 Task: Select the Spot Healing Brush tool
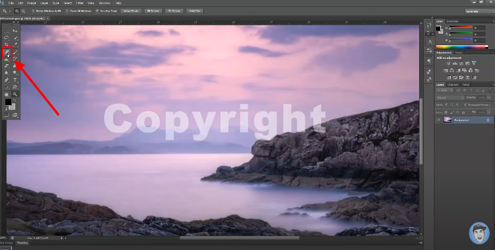8,52
